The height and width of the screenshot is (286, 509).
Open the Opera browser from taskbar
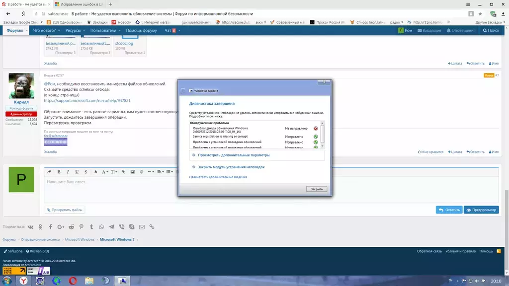(x=73, y=281)
